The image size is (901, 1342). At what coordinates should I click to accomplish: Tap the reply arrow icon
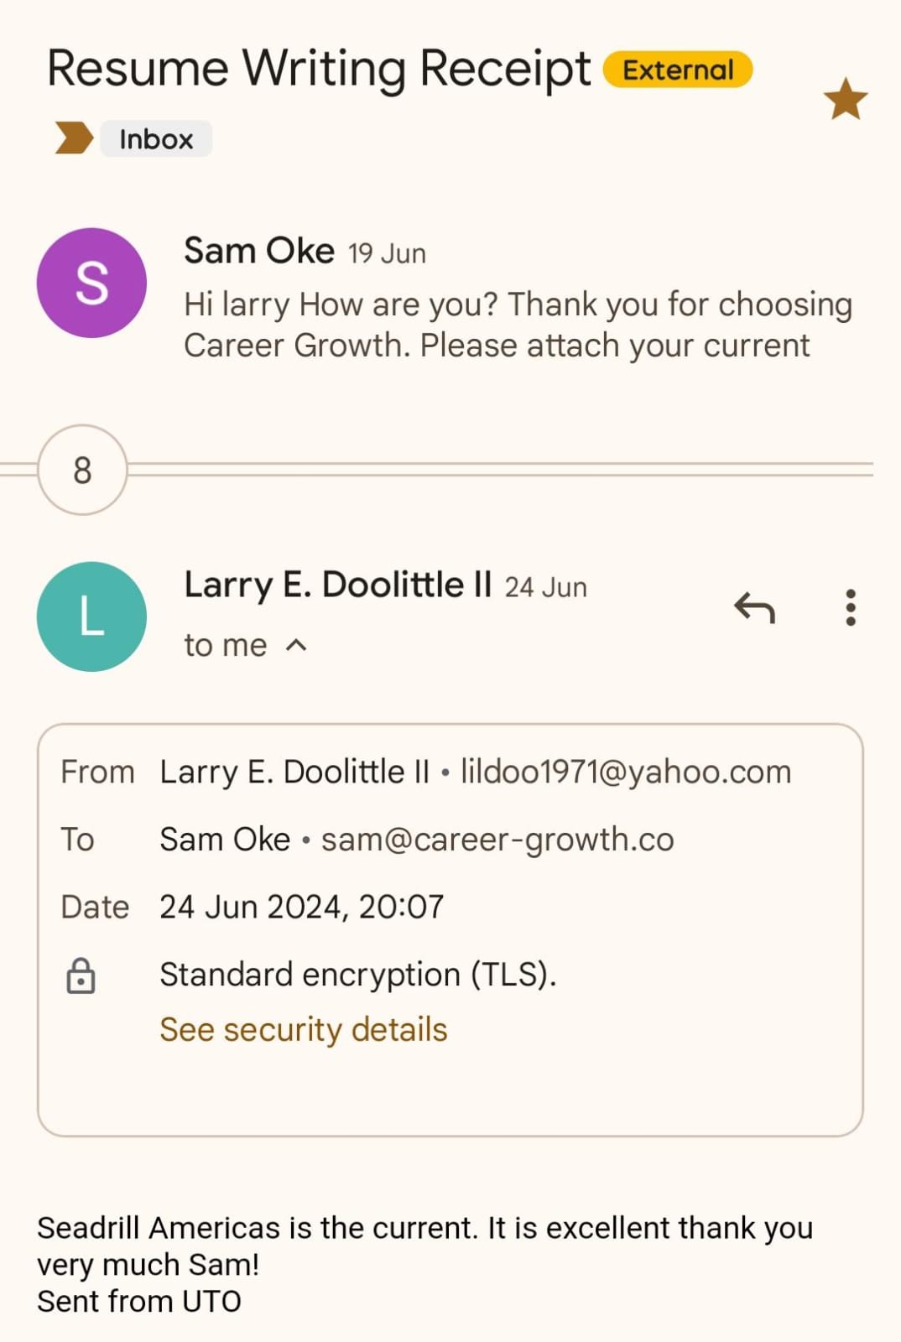[x=754, y=607]
